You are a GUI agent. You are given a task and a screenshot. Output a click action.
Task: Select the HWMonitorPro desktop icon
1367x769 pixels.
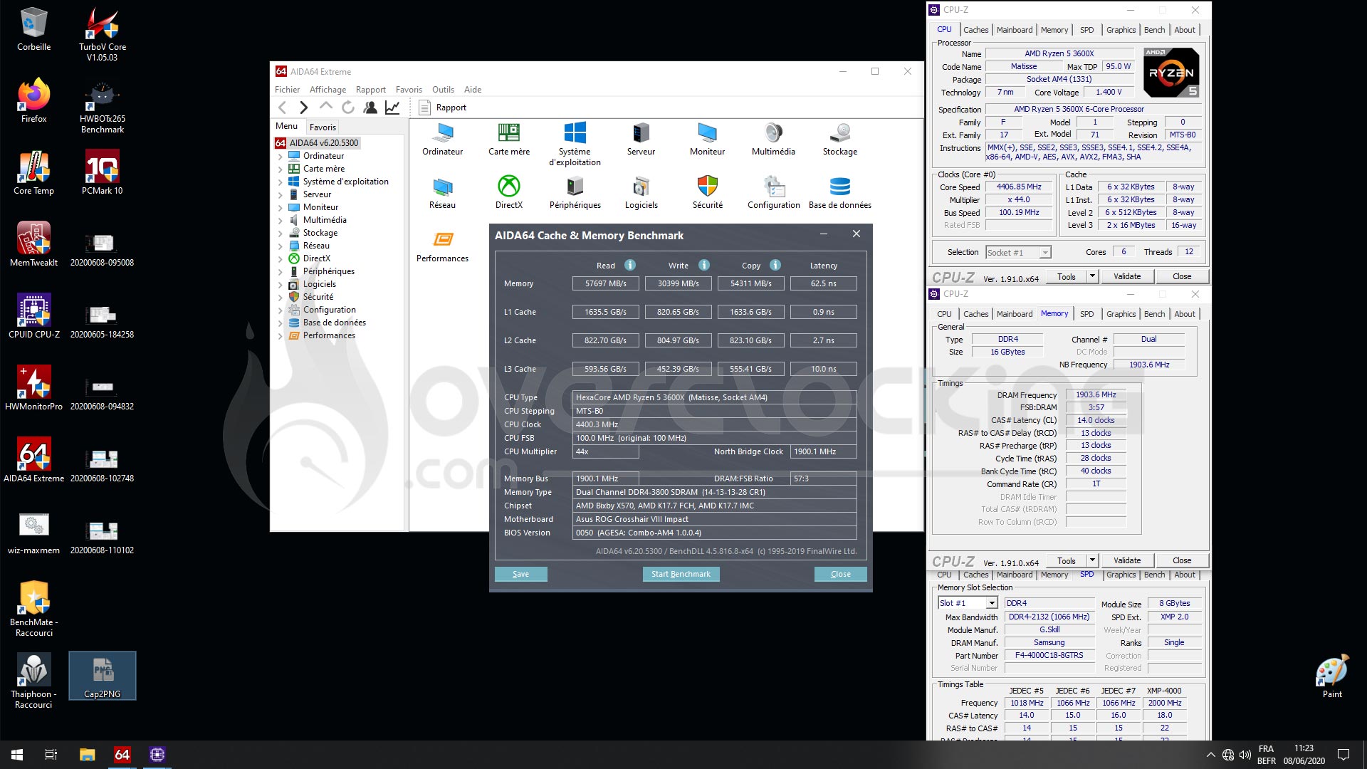[33, 387]
